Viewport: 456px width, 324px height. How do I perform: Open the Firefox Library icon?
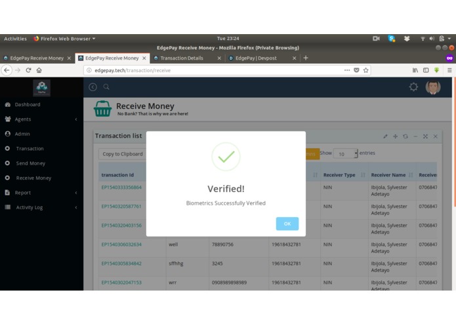(415, 70)
